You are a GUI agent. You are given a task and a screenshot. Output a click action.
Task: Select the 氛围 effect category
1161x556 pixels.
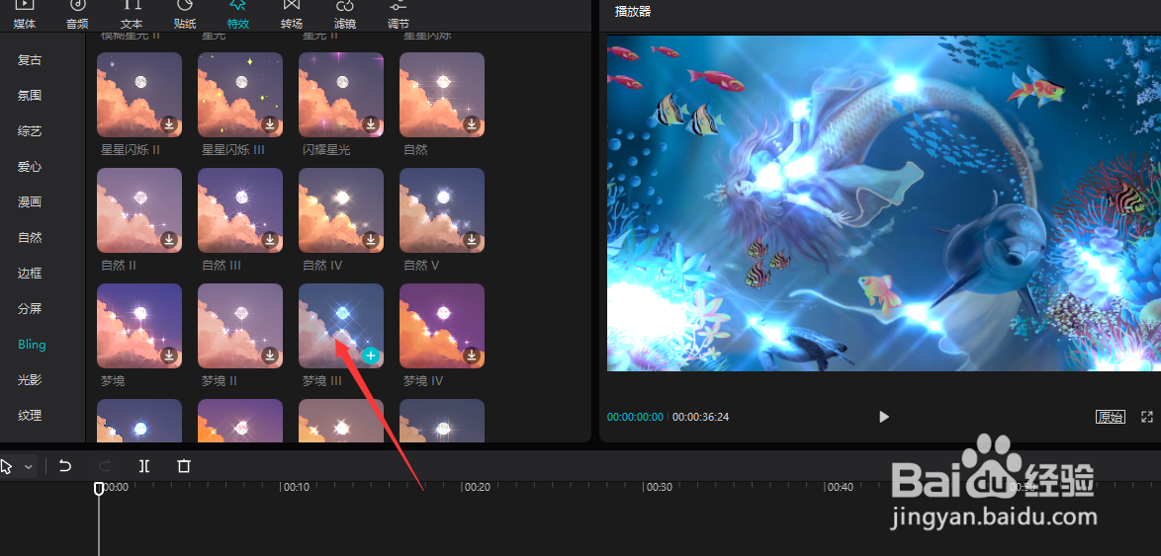click(x=30, y=96)
